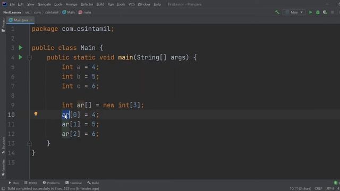Viewport: 340px width, 191px height.
Task: Click Run with Coverage icon
Action: (x=325, y=12)
